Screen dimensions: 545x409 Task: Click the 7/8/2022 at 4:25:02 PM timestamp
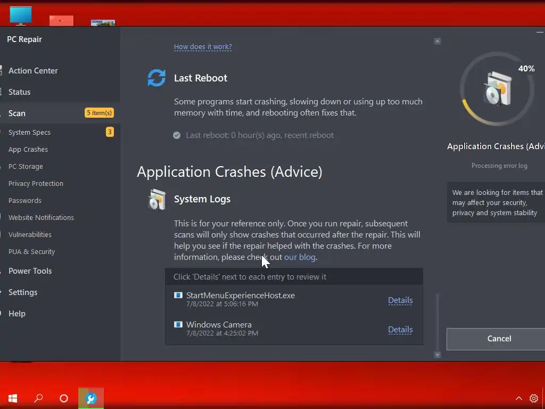[222, 333]
